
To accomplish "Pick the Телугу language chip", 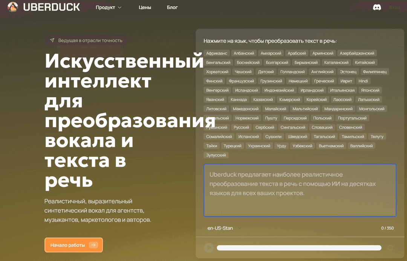I will click(x=377, y=137).
